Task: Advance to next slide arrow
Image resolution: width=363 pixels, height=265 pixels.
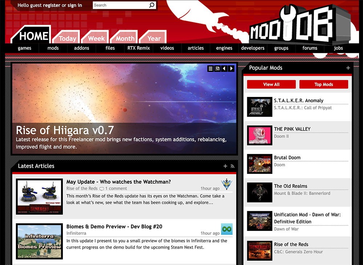Action: (231, 69)
